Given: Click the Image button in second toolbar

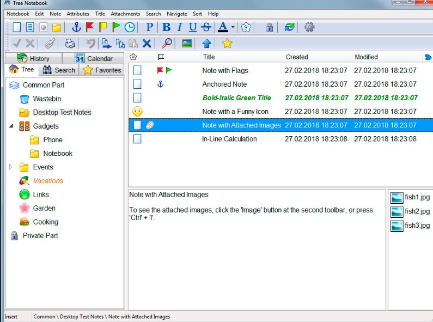Looking at the screenshot, I should (x=187, y=44).
